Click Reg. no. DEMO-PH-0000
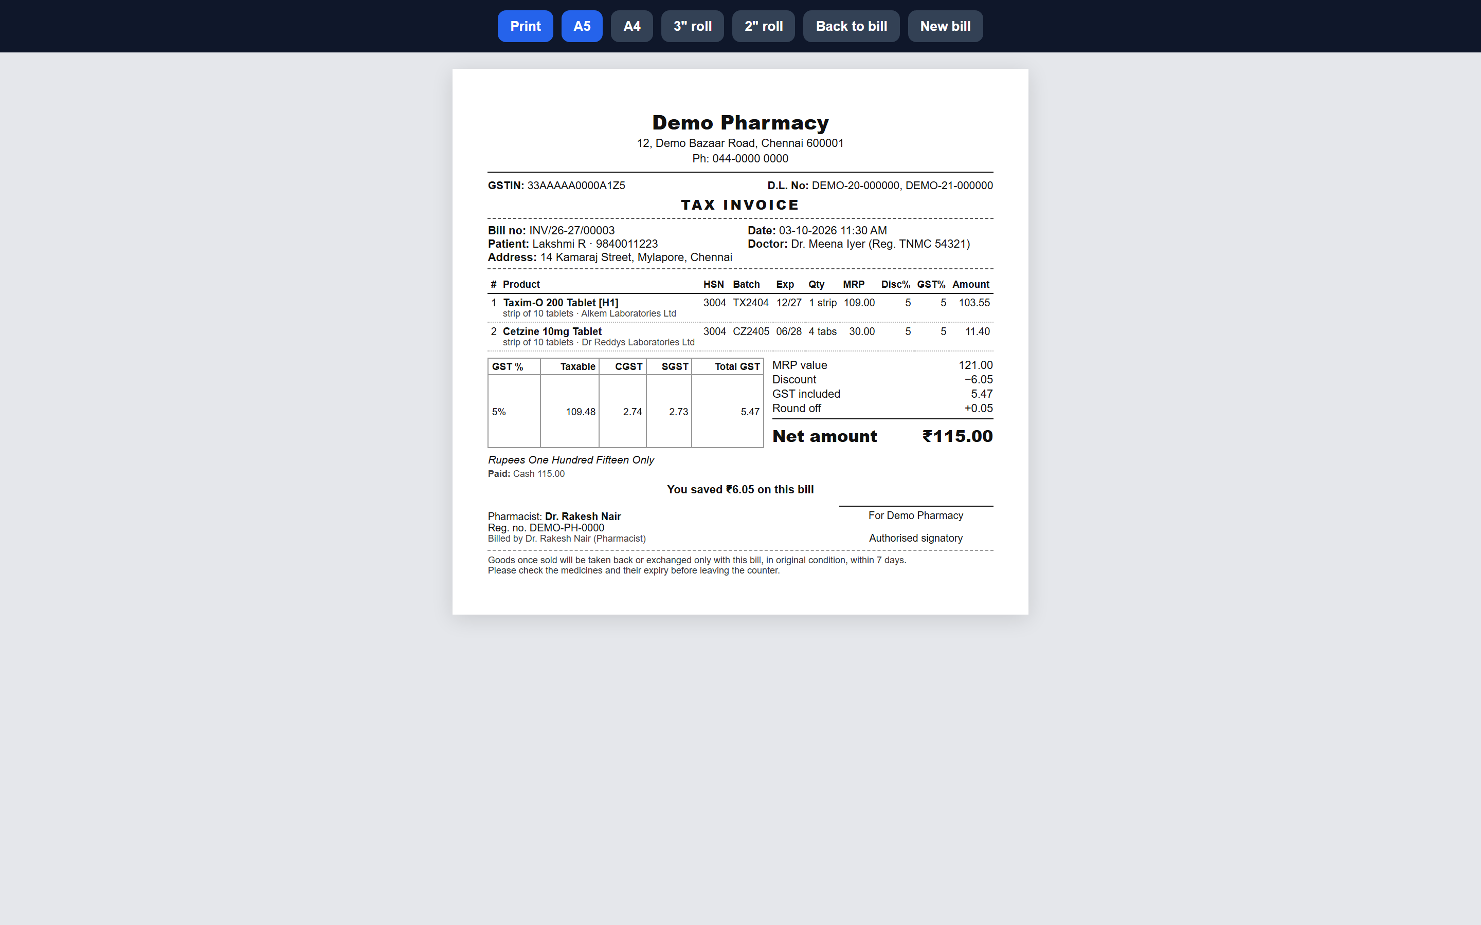The image size is (1481, 925). point(546,528)
